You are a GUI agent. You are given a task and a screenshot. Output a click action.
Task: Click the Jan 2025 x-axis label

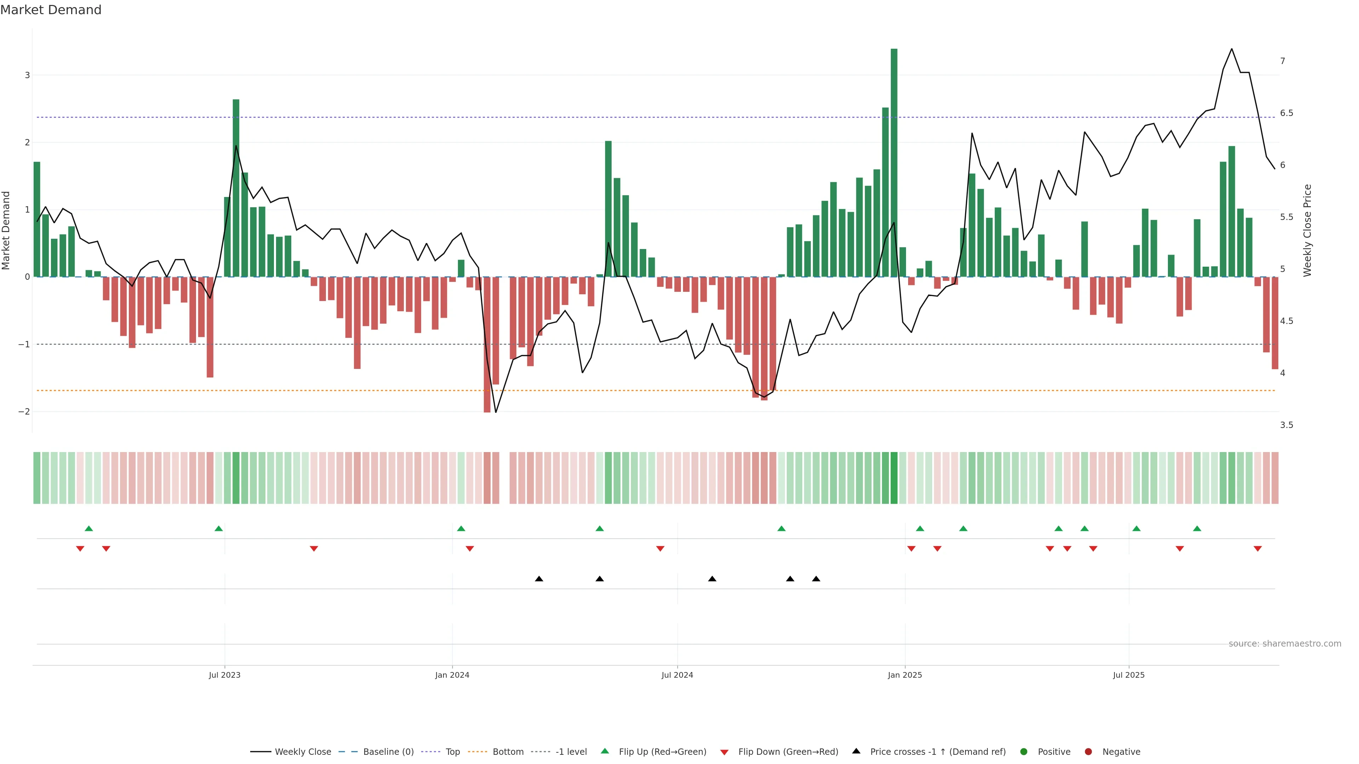(905, 676)
